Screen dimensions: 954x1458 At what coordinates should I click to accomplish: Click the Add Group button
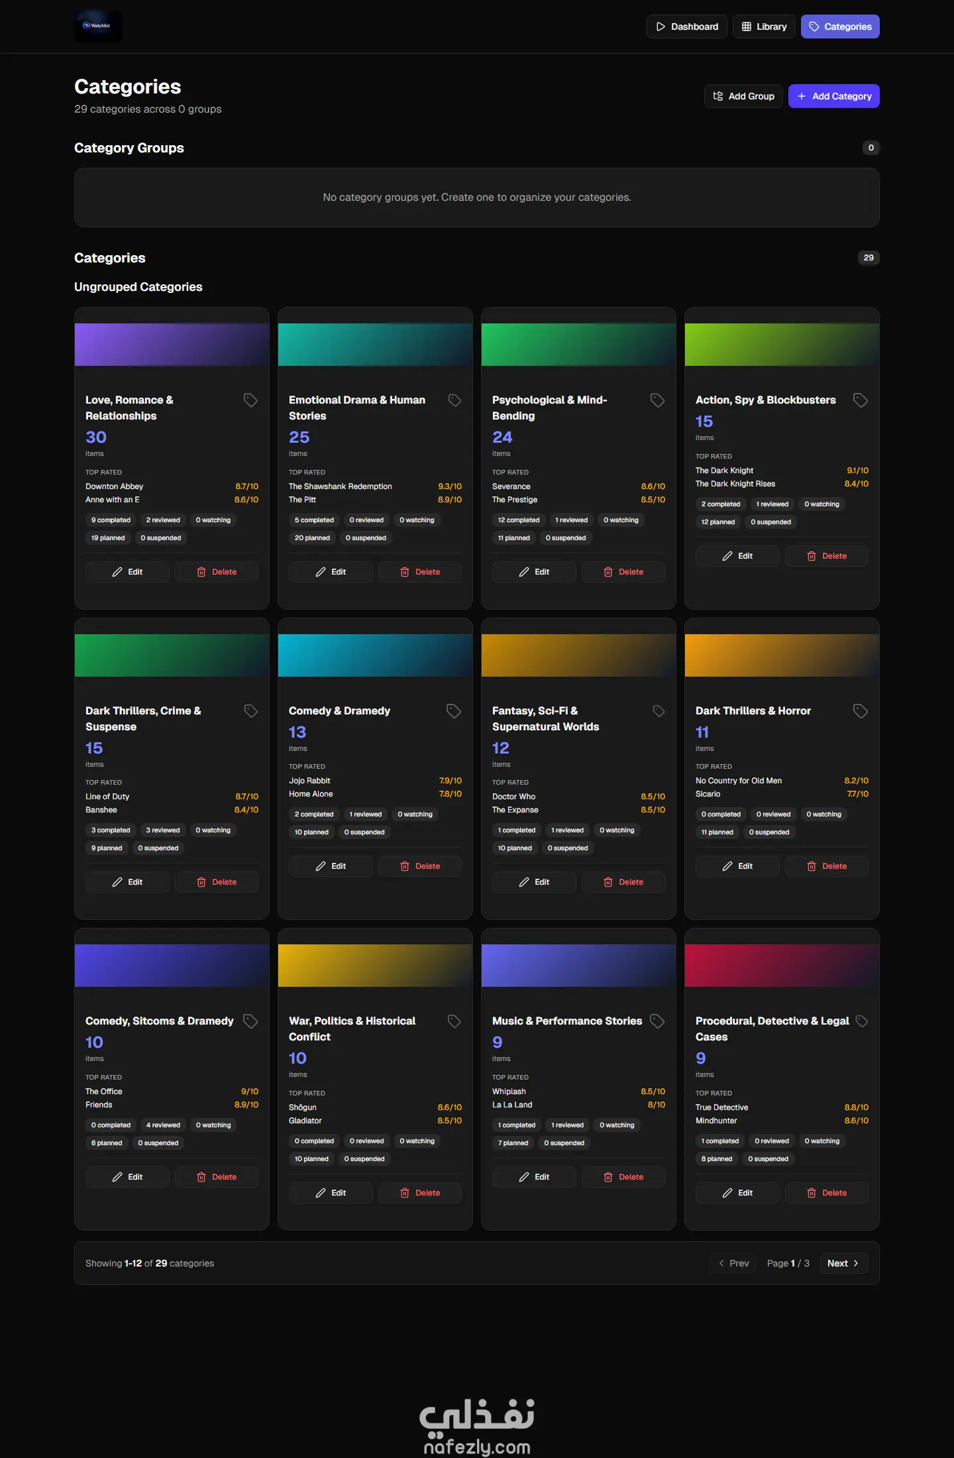click(x=743, y=96)
